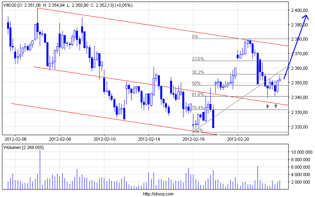The image size is (315, 197).
Task: Click the WIG20 OHLC header text
Action: tap(68, 5)
